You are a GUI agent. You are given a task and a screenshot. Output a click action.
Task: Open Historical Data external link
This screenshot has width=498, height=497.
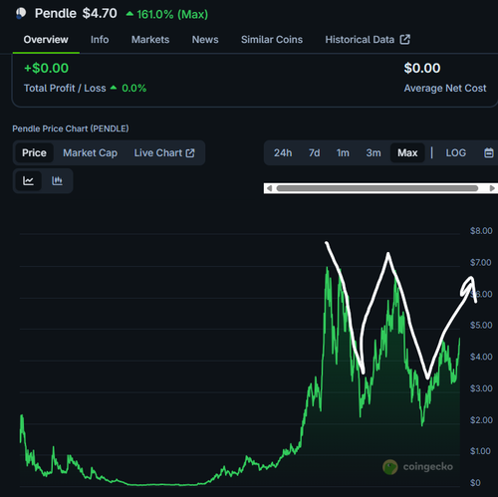click(368, 40)
